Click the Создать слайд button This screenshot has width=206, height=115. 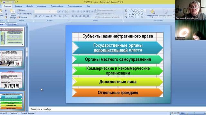pos(13,14)
